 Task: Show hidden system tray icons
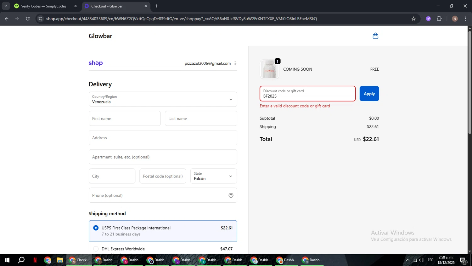tap(407, 260)
